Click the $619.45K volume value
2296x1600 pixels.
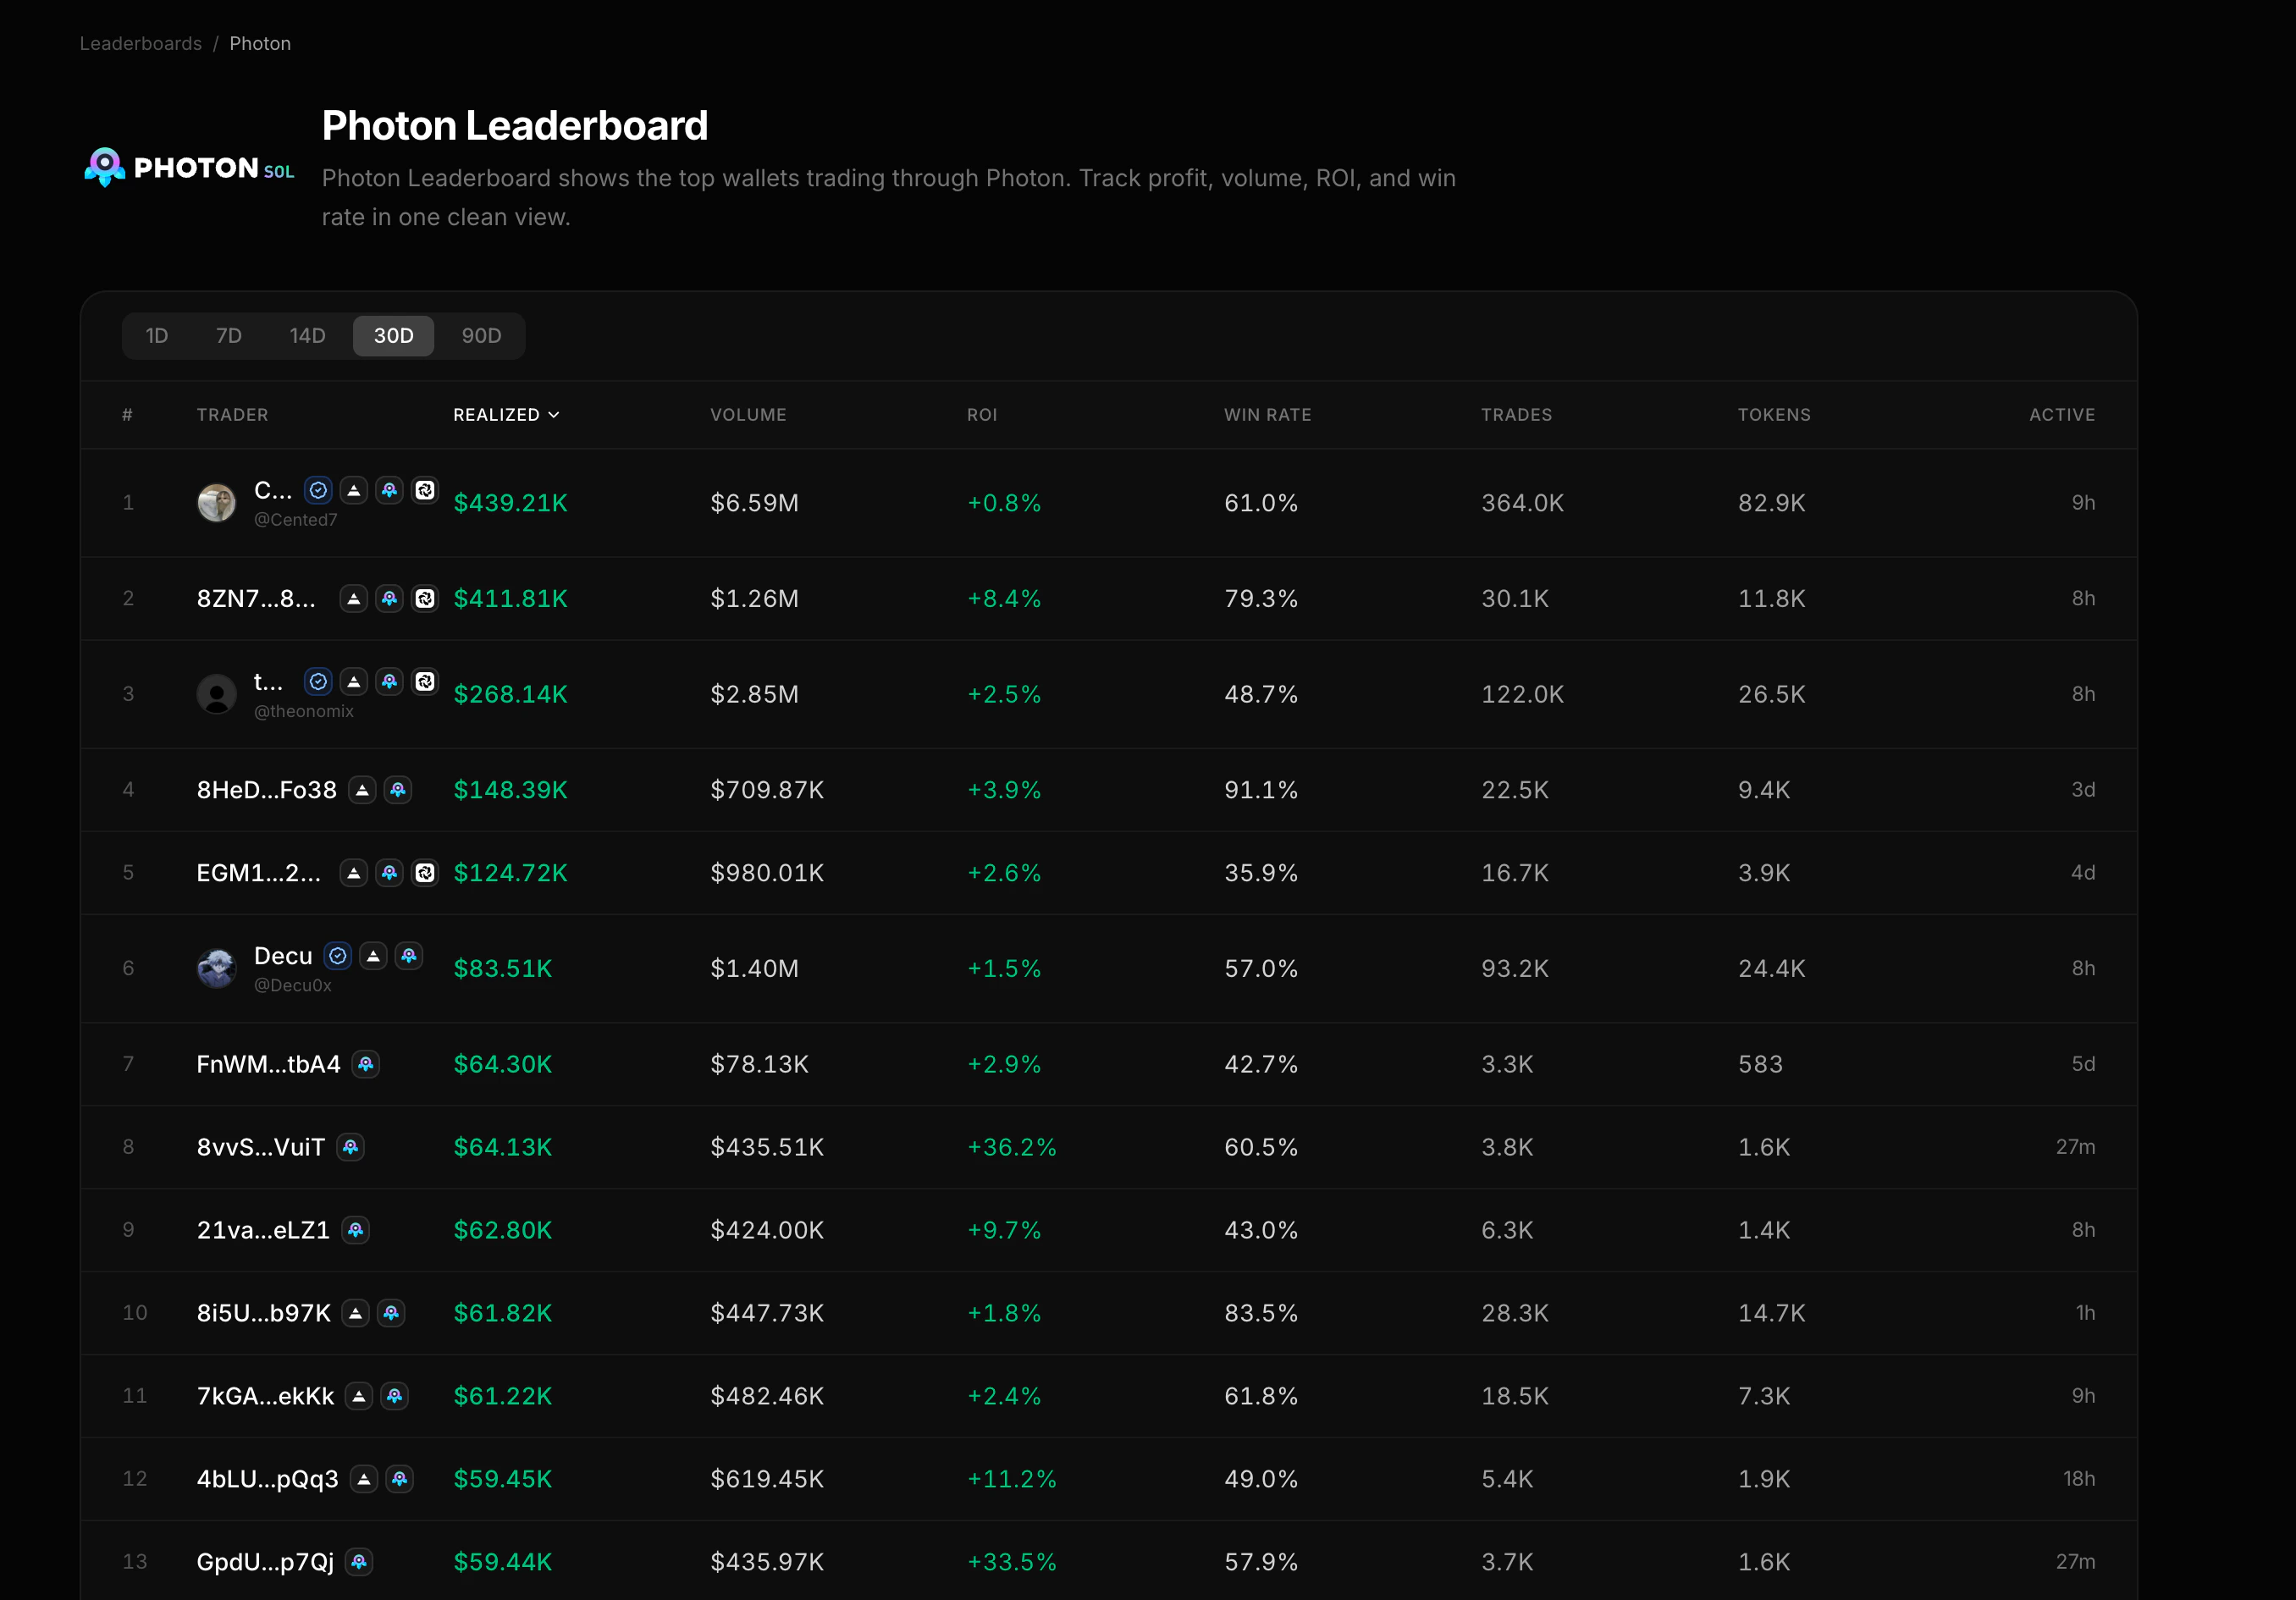pos(767,1479)
